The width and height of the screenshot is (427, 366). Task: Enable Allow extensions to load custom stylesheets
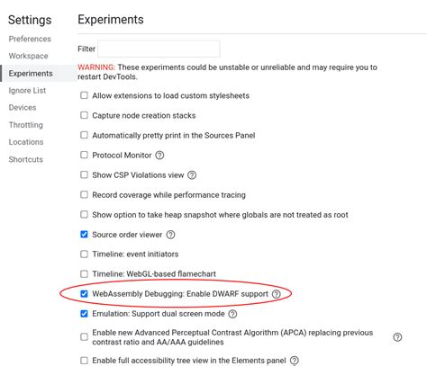click(84, 95)
